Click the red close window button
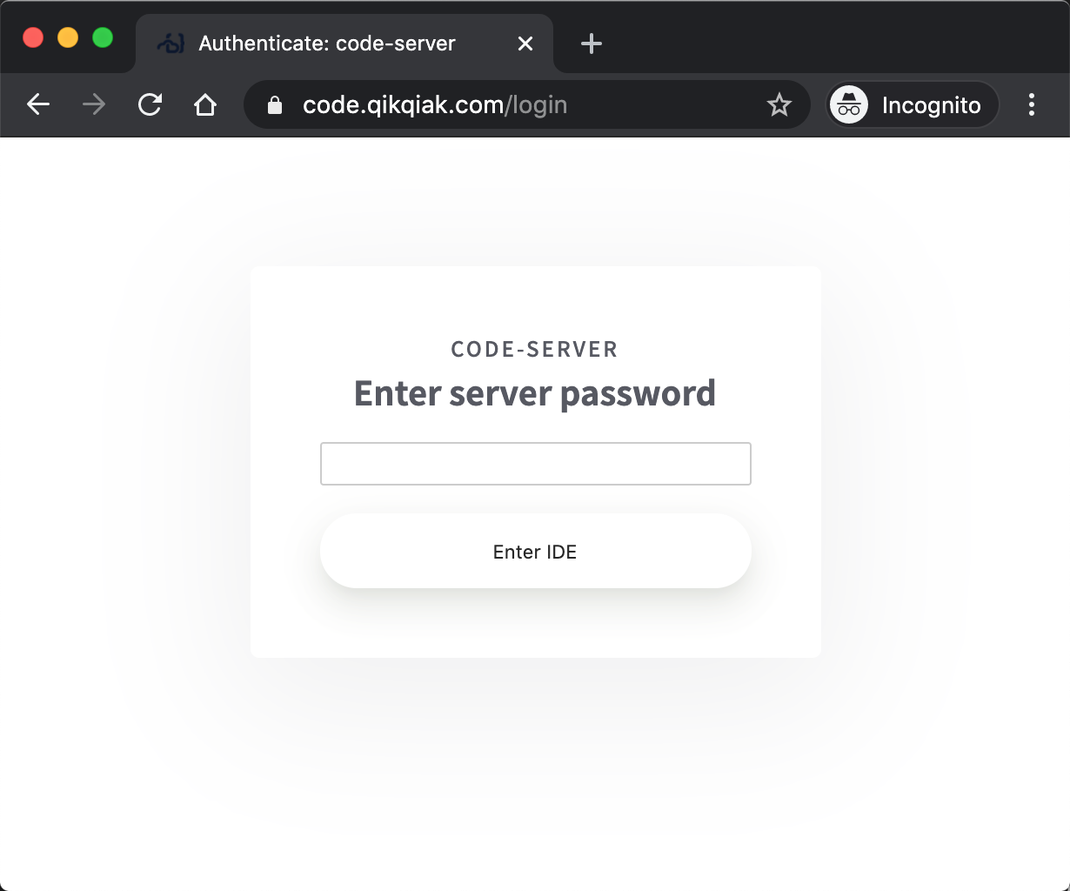 (33, 37)
